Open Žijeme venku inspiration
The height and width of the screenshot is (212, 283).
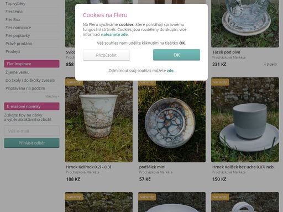point(17,72)
